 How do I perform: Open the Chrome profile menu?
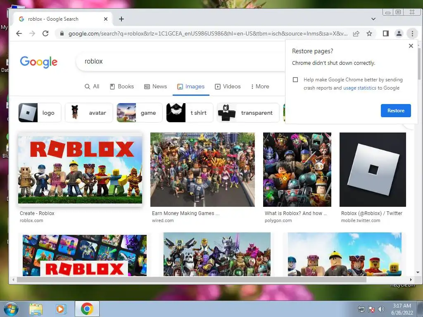399,33
